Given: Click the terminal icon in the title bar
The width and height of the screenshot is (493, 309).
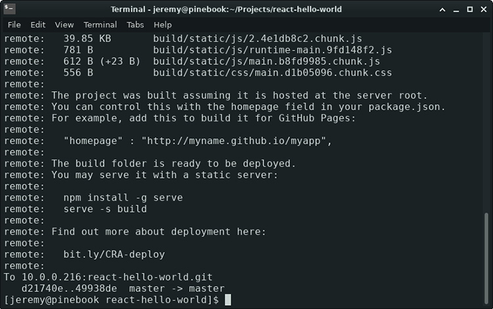Looking at the screenshot, I should click(9, 9).
